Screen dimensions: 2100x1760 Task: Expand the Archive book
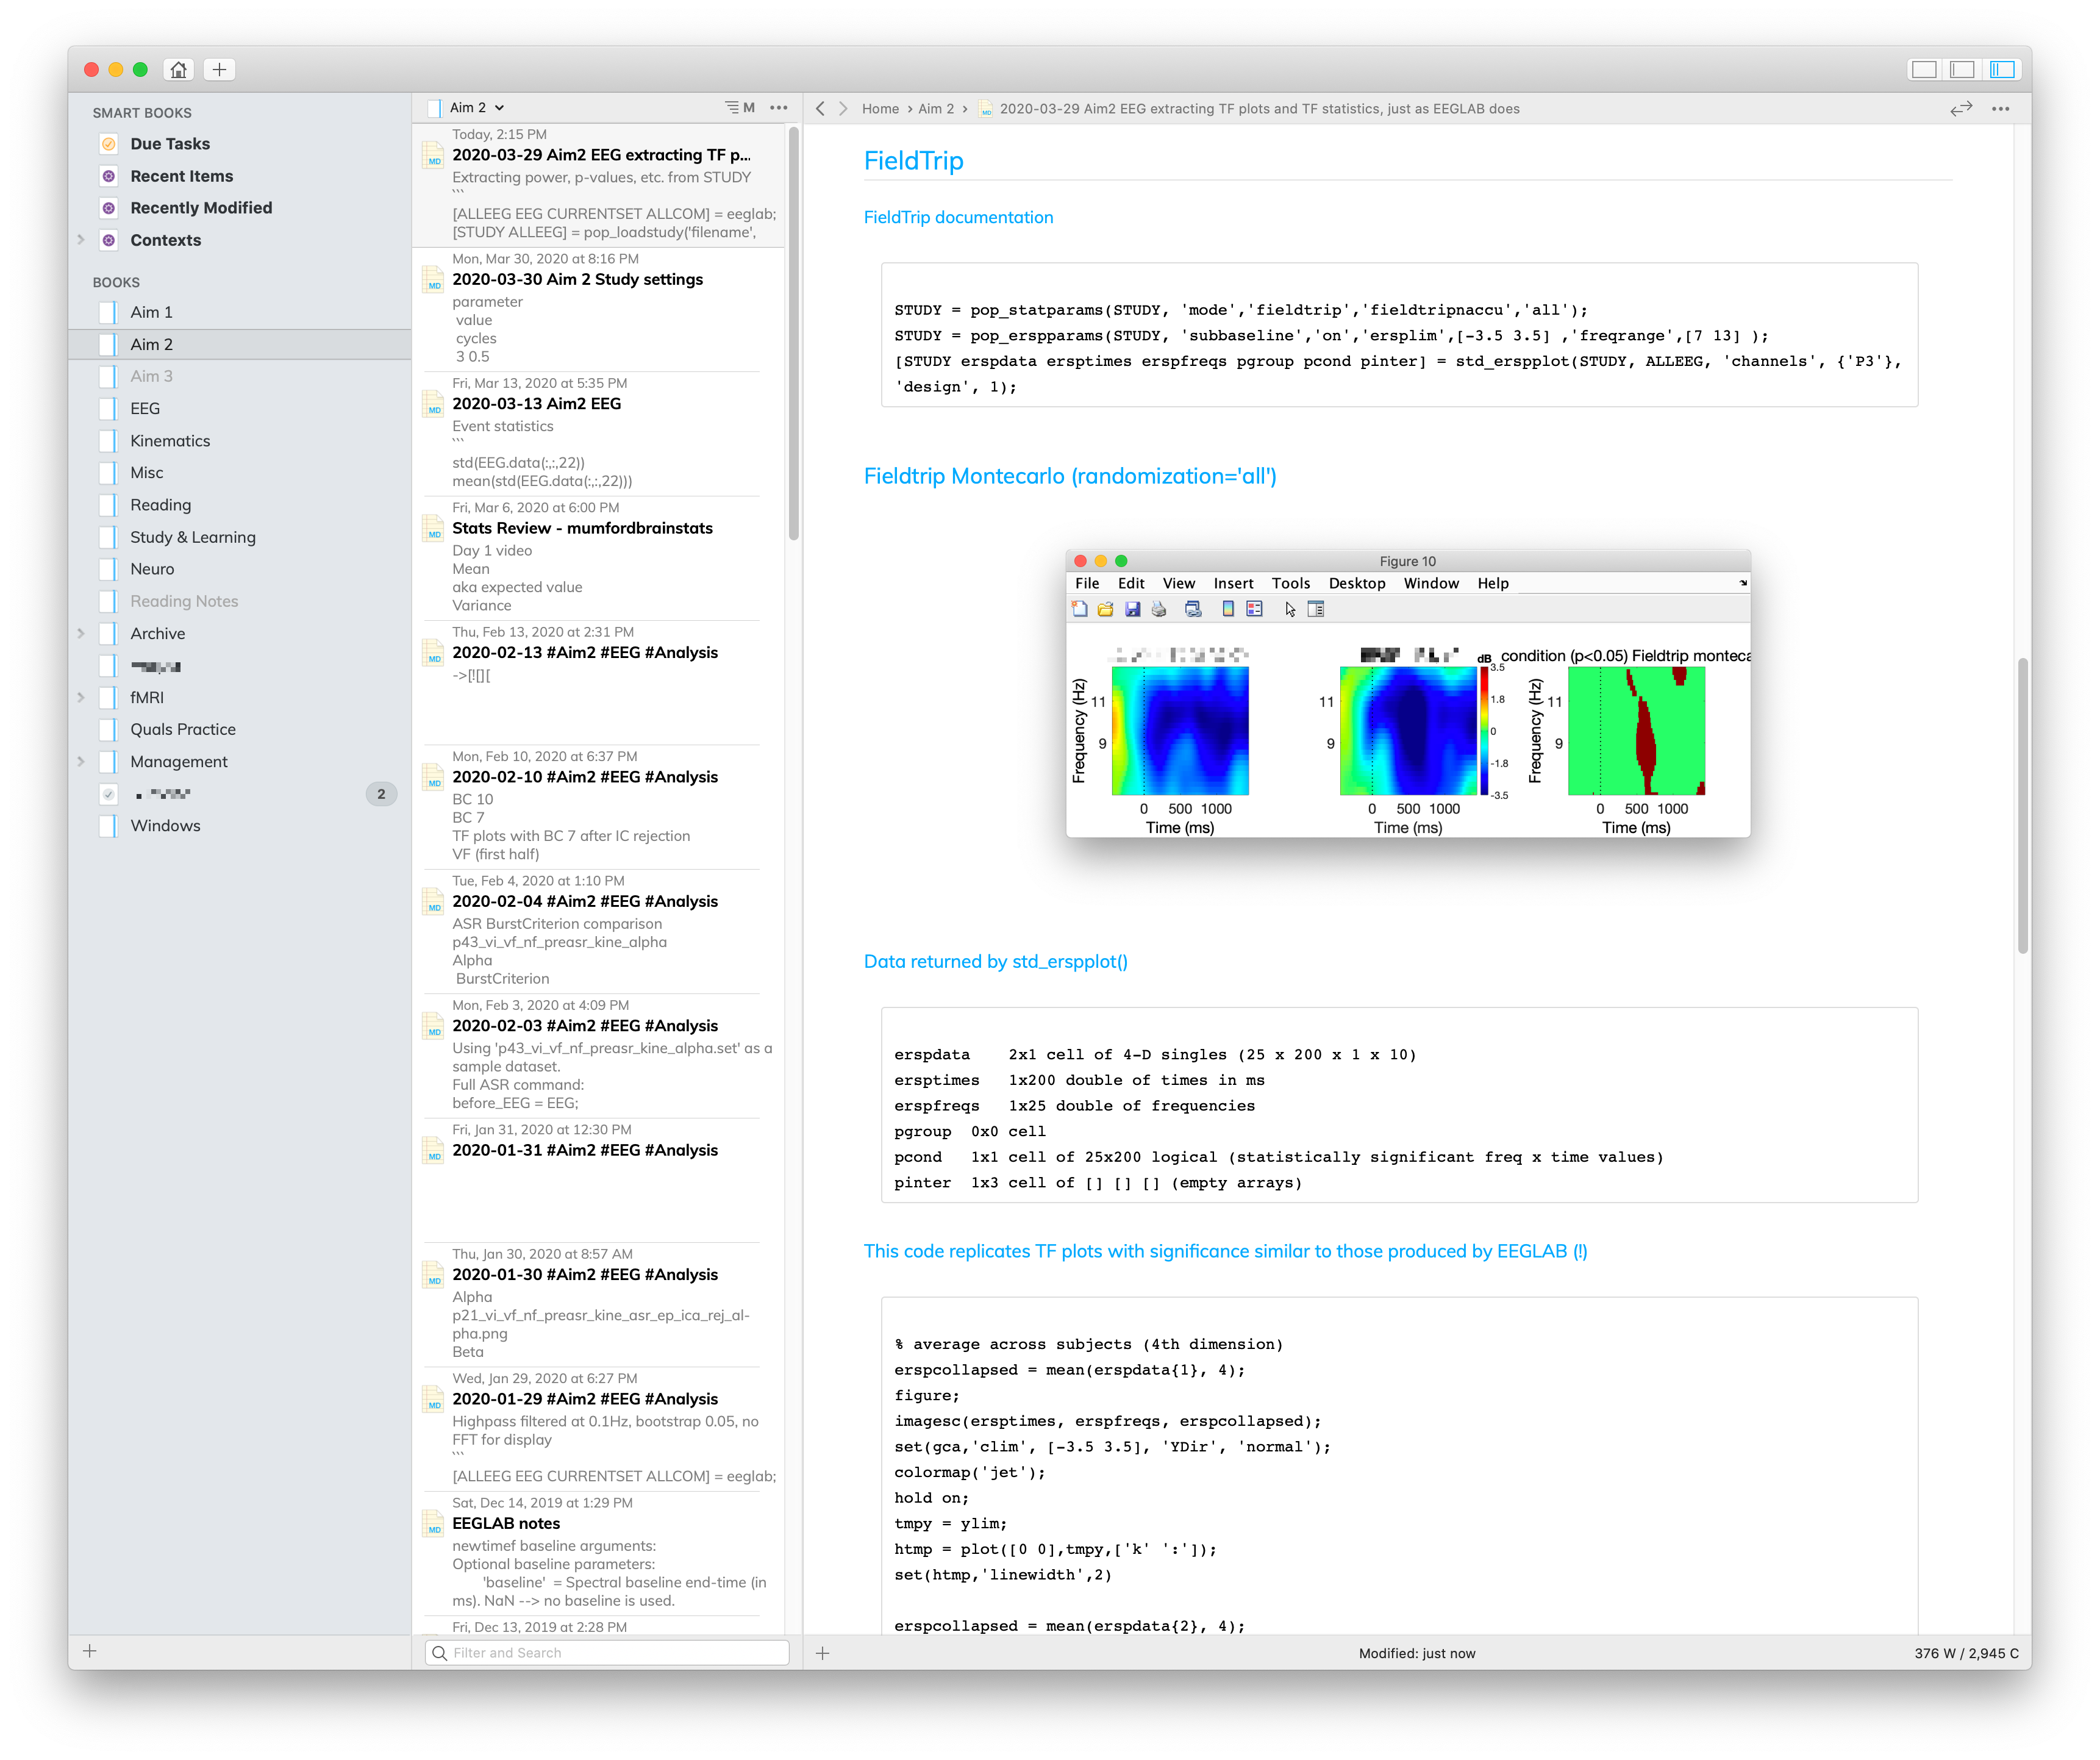point(81,633)
